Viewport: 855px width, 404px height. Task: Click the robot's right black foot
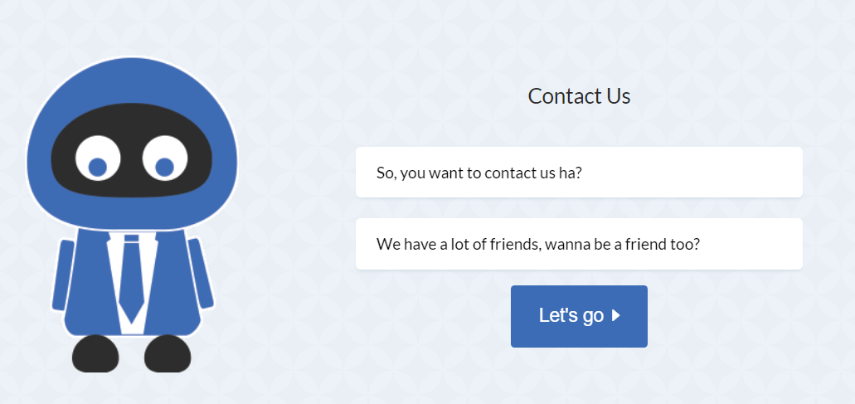[168, 354]
